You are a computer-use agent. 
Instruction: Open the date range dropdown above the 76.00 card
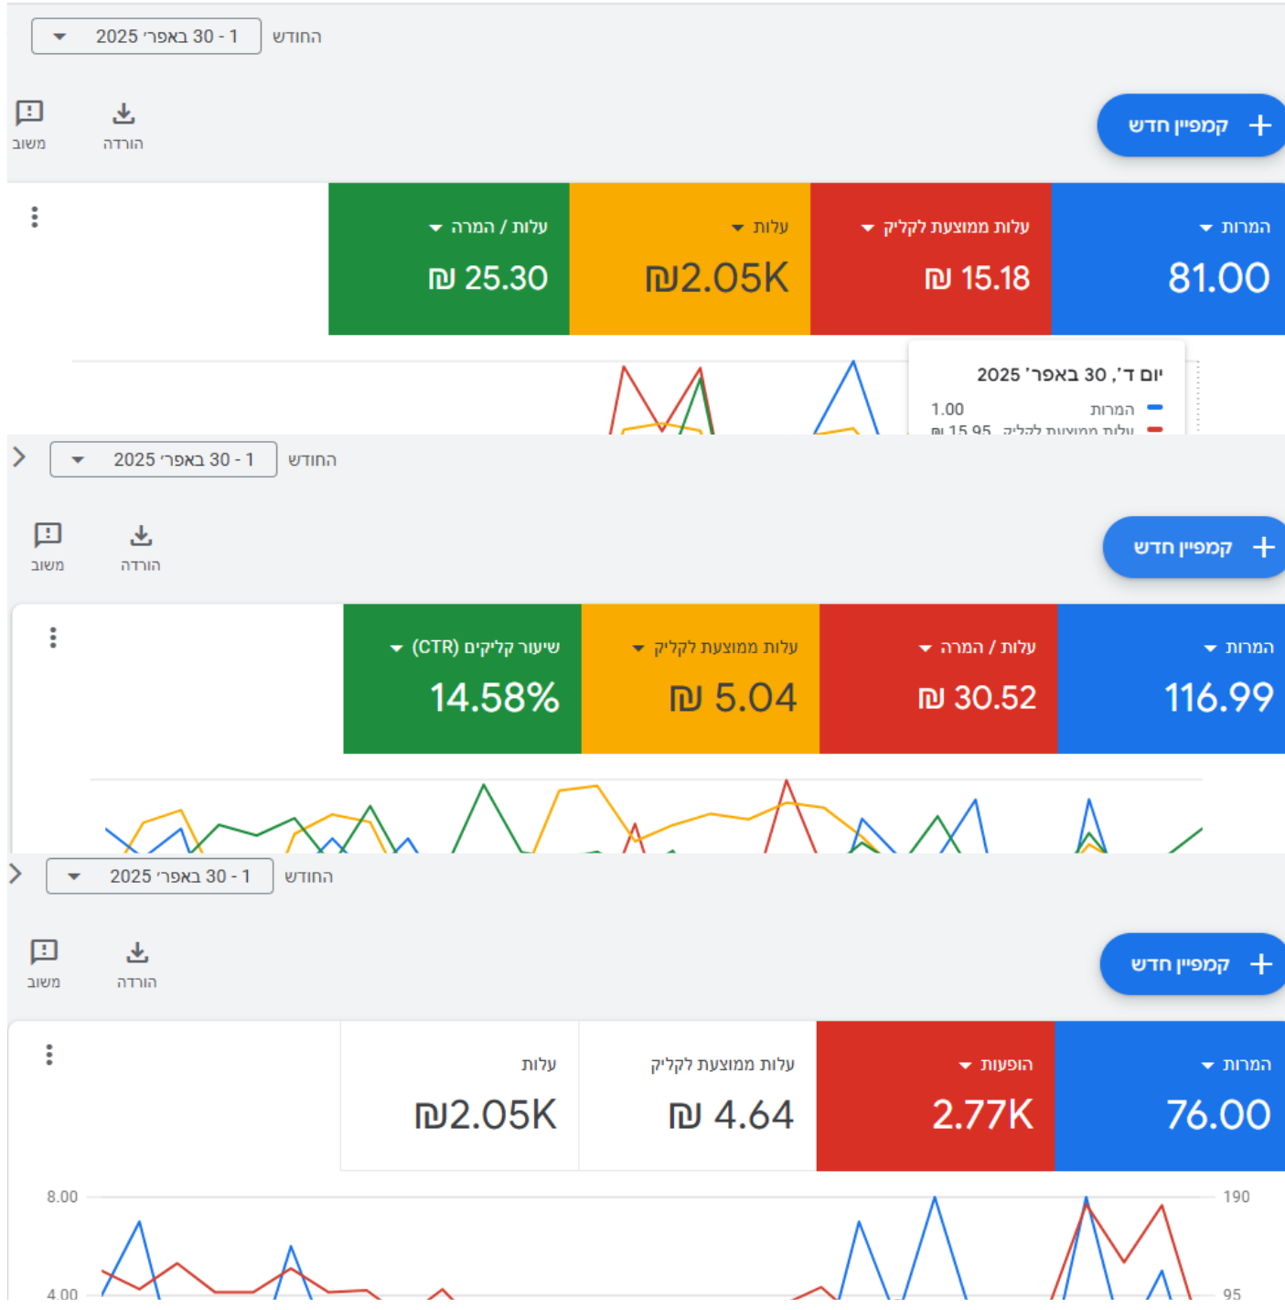point(160,876)
